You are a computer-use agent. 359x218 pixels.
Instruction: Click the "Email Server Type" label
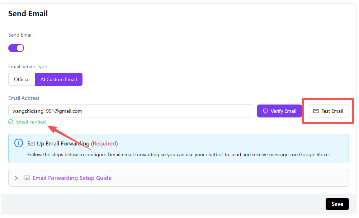tap(28, 66)
